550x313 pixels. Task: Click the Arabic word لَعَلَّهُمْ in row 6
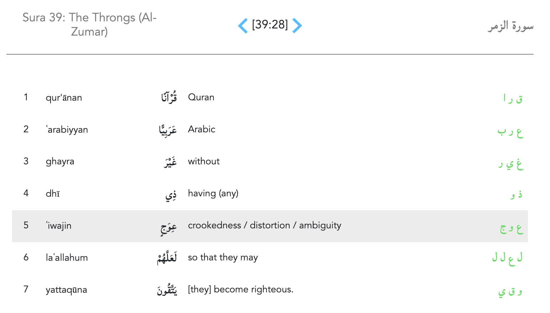click(167, 258)
